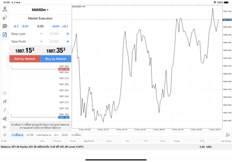232x162 pixels.
Task: Open the chat messages icon
Action: 5,26
